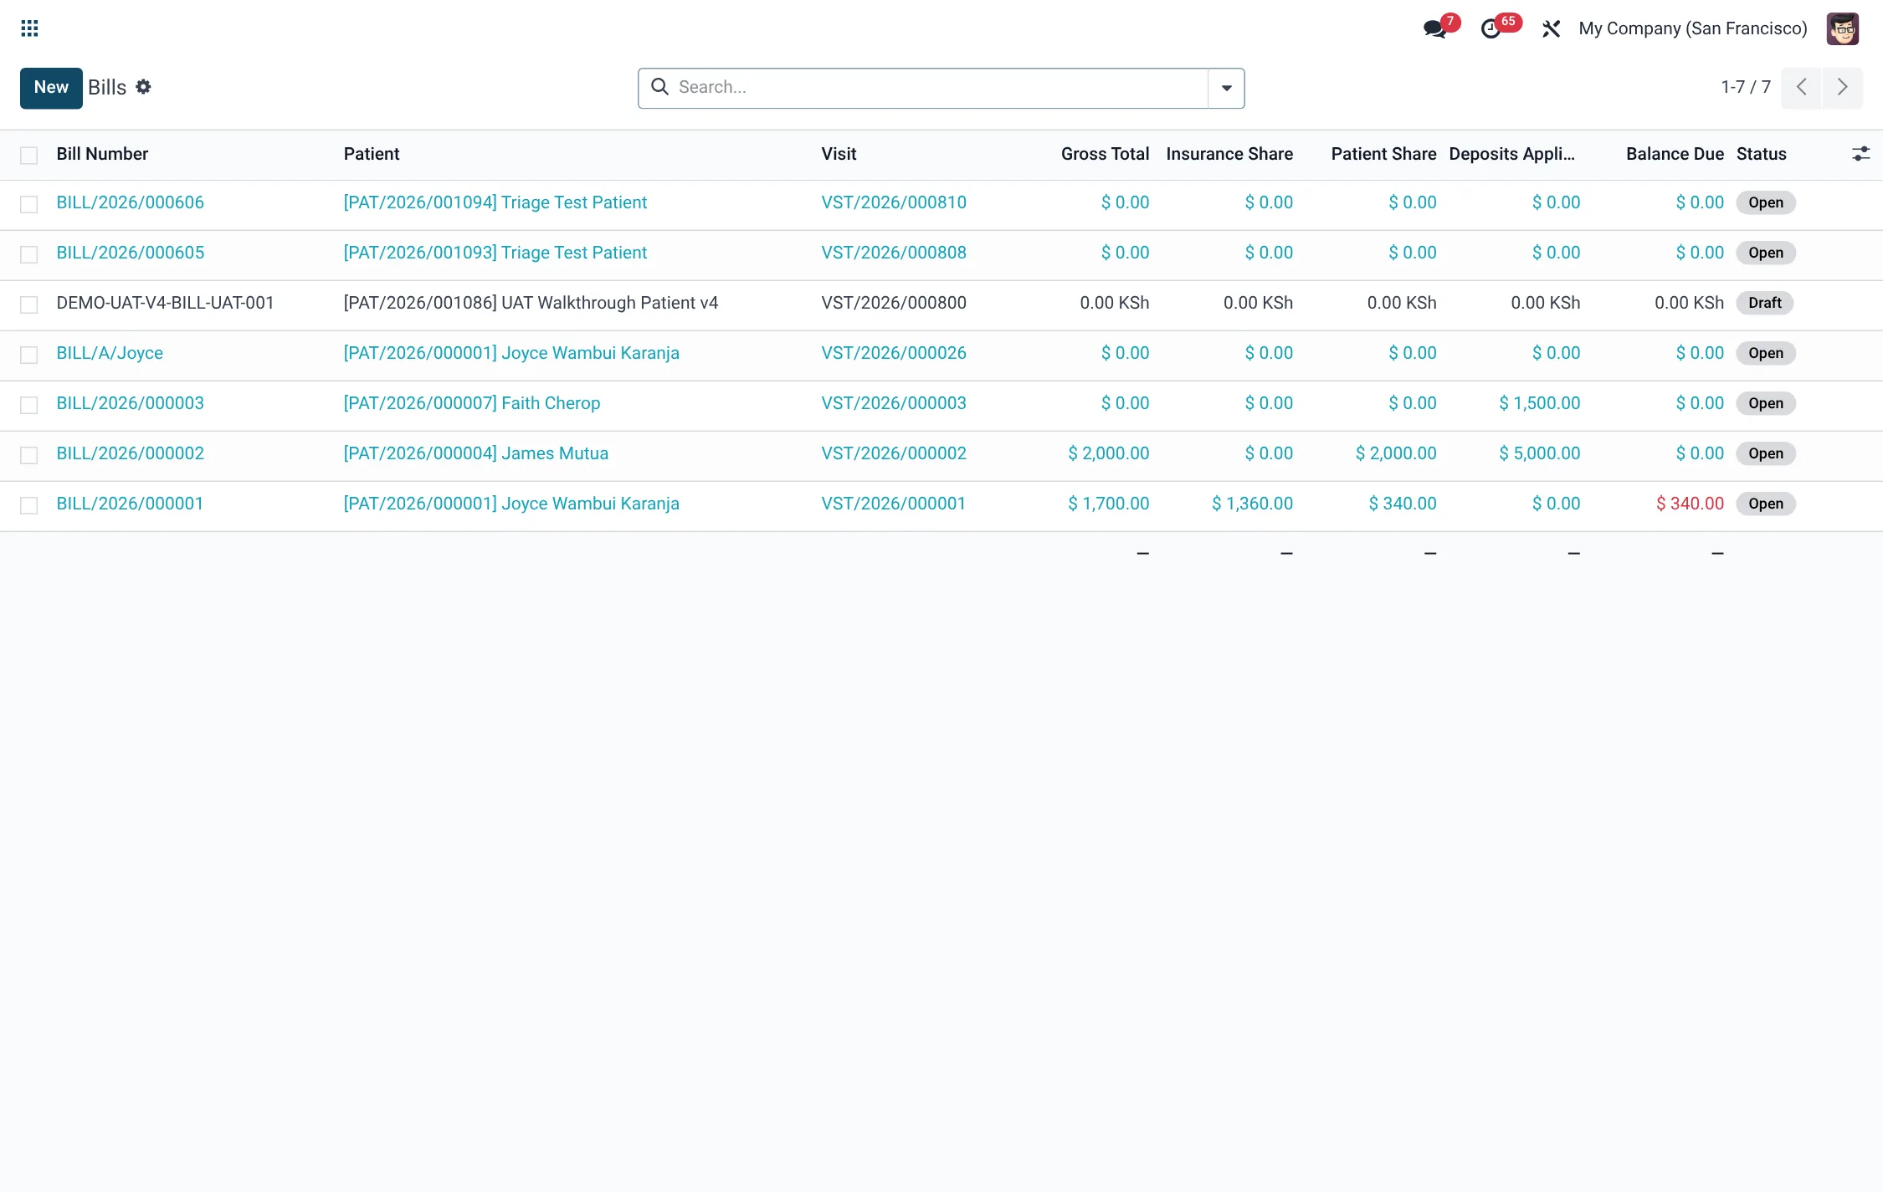
Task: Sort by Patient column header
Action: click(372, 154)
